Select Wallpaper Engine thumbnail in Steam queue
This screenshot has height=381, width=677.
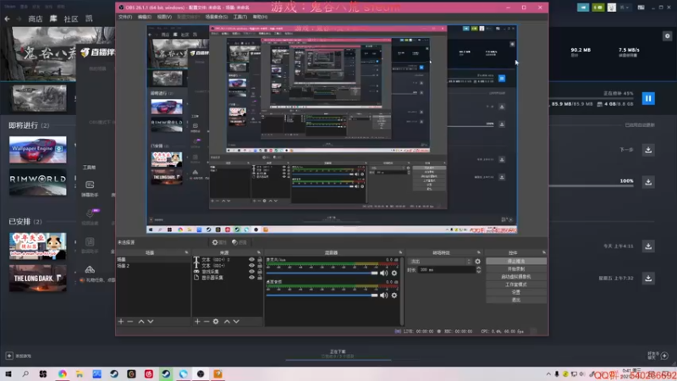point(38,150)
